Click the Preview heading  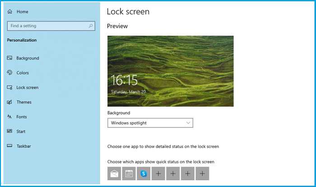pyautogui.click(x=117, y=26)
